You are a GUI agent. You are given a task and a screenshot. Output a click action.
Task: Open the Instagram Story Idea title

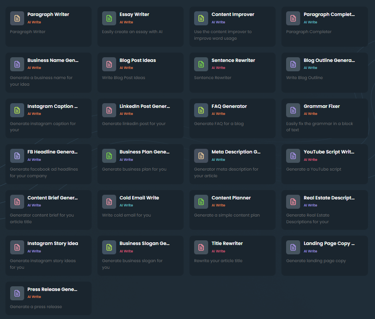click(53, 243)
